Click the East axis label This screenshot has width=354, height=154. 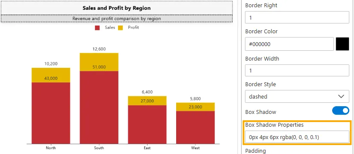[x=147, y=148]
